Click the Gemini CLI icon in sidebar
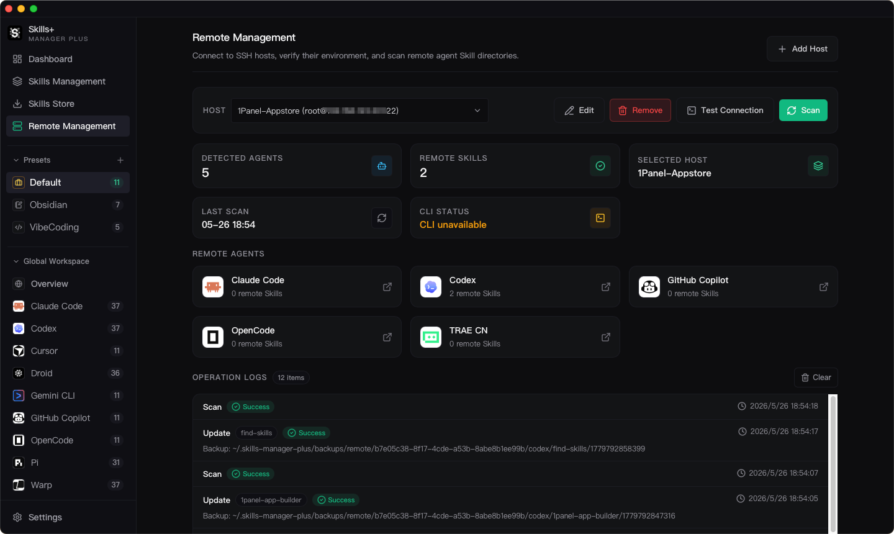Viewport: 894px width, 534px height. click(19, 396)
